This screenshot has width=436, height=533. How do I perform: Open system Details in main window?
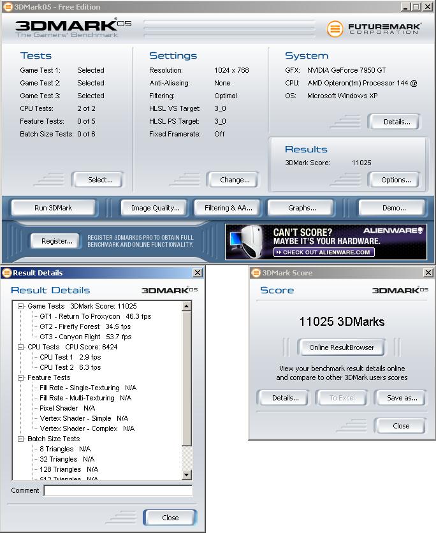click(x=394, y=122)
